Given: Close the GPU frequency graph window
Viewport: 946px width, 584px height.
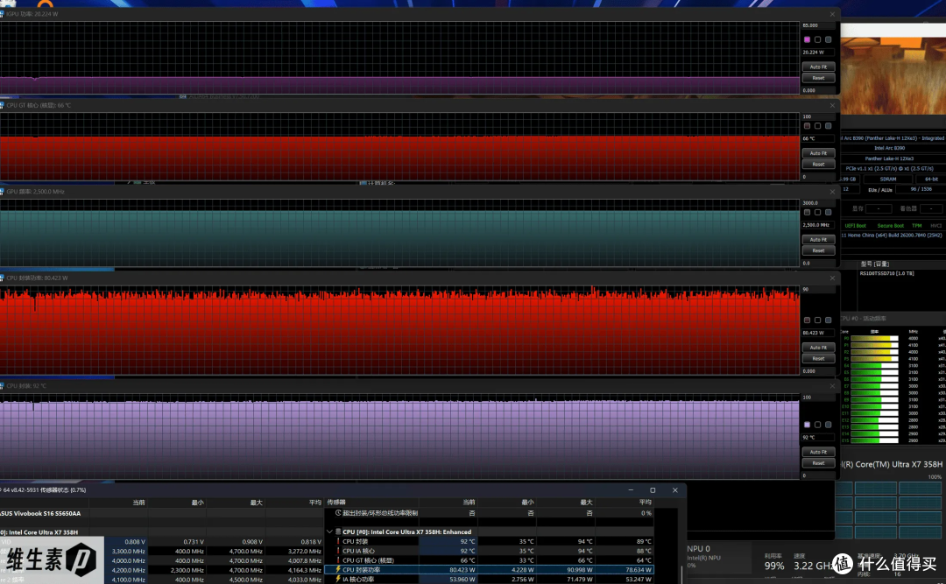Looking at the screenshot, I should [x=832, y=191].
